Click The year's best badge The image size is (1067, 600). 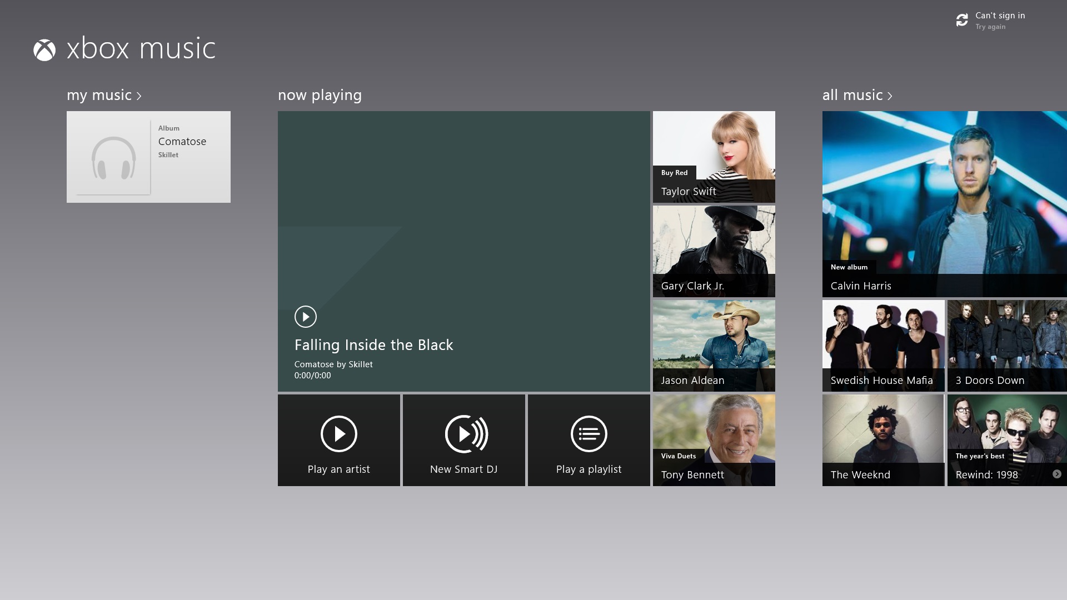(x=980, y=456)
